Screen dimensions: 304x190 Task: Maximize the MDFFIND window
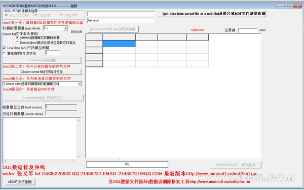(x=289, y=6)
